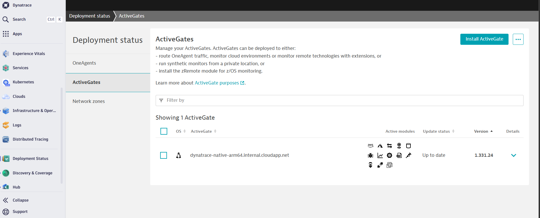Collapse the left navigation sidebar

click(x=20, y=200)
